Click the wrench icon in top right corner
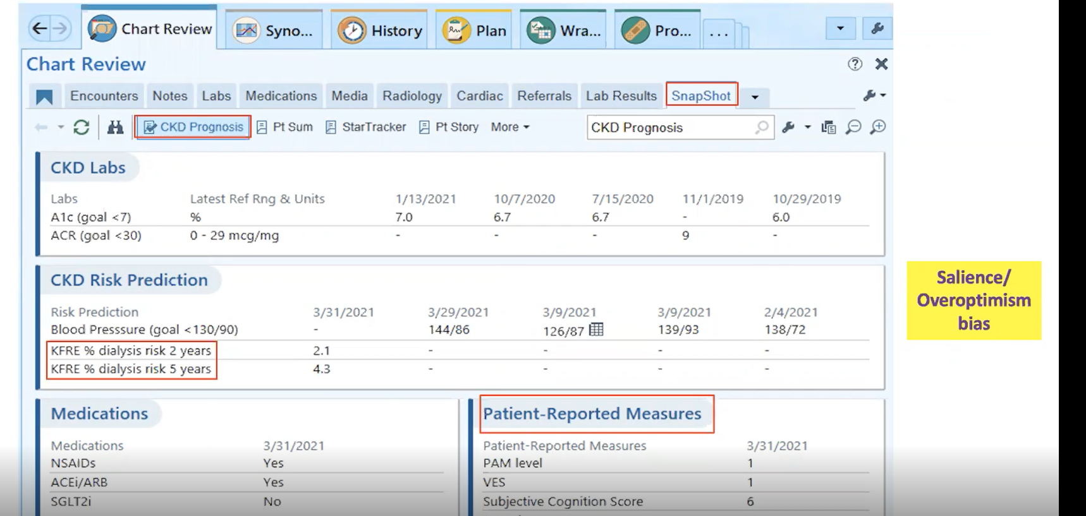This screenshot has width=1086, height=516. (877, 28)
